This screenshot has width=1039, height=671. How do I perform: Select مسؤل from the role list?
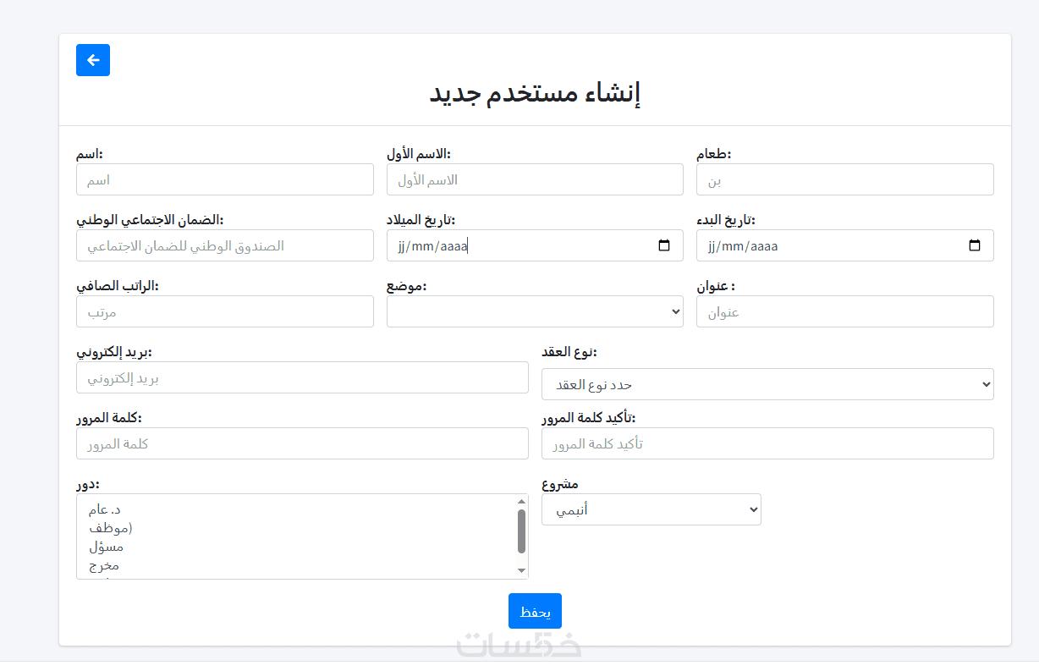[x=106, y=547]
